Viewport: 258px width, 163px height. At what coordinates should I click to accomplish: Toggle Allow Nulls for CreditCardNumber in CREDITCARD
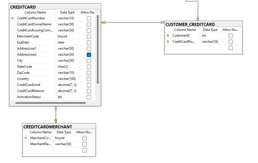[89, 18]
